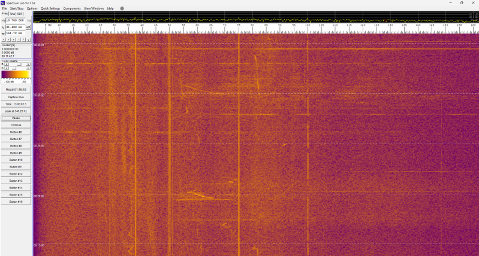Click Button #14
Screen dimensions: 479x256
(x=16, y=188)
